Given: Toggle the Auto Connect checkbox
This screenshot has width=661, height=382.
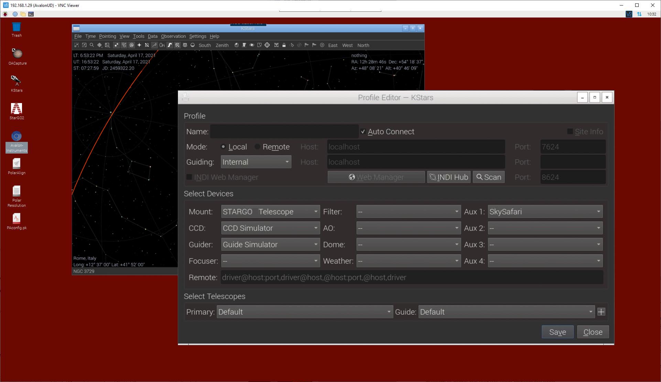Looking at the screenshot, I should (x=363, y=132).
